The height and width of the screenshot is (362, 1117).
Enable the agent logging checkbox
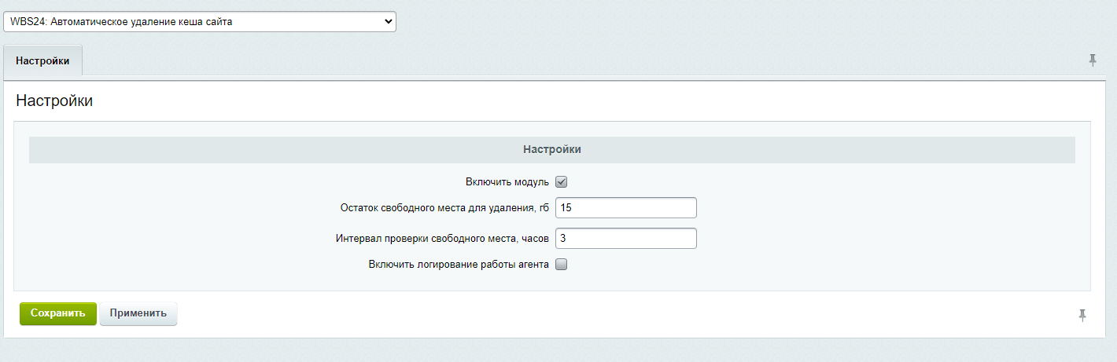coord(562,265)
